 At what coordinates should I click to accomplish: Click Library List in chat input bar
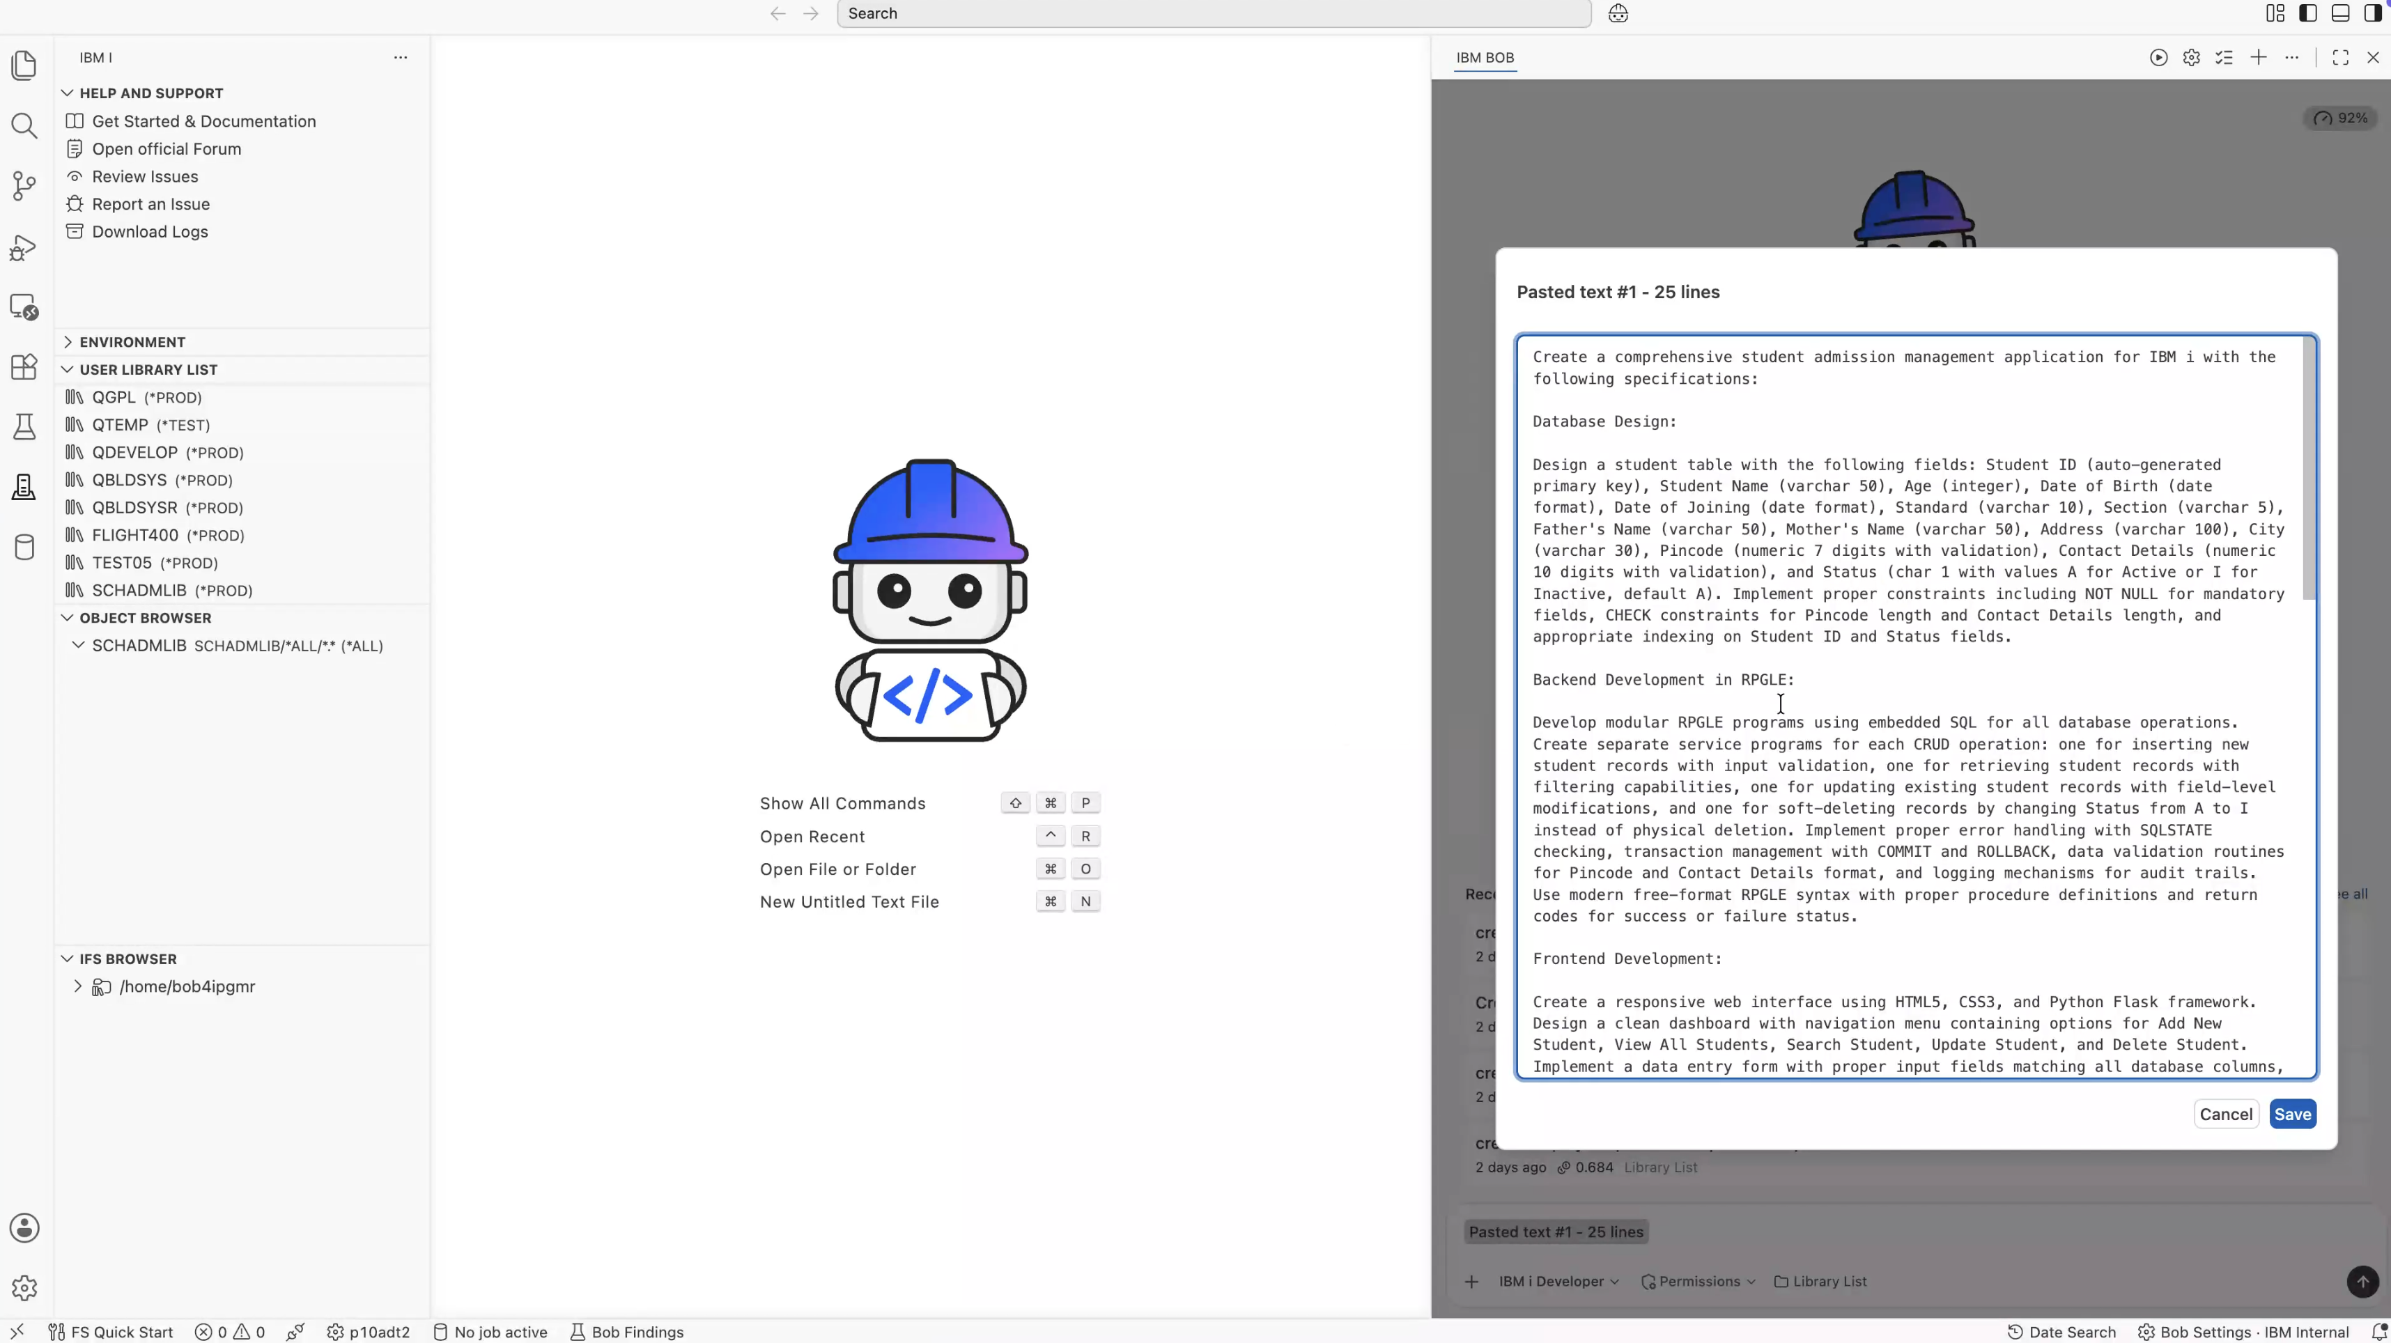pos(1820,1282)
